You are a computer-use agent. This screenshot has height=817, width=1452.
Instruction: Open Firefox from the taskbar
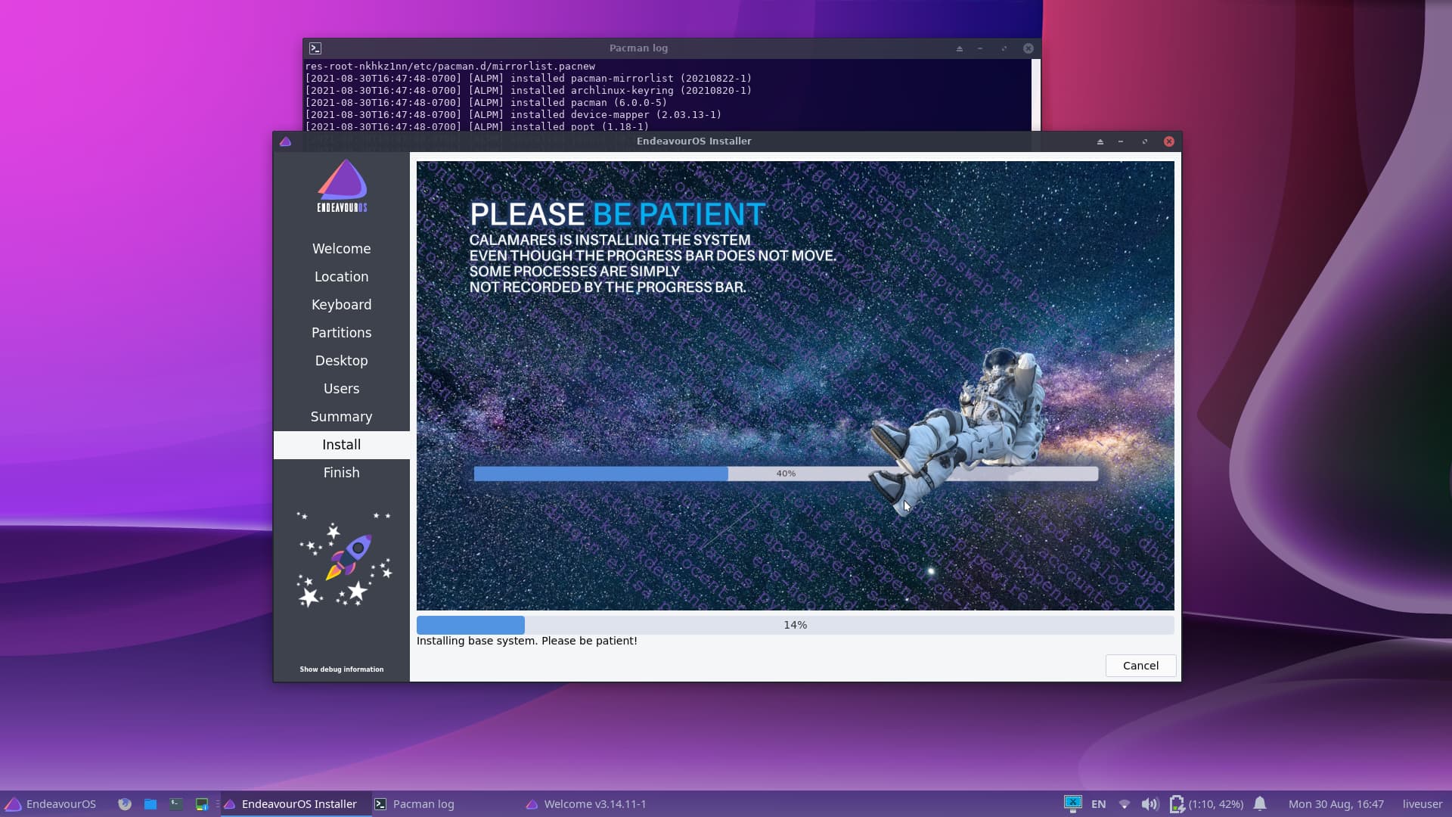coord(125,804)
